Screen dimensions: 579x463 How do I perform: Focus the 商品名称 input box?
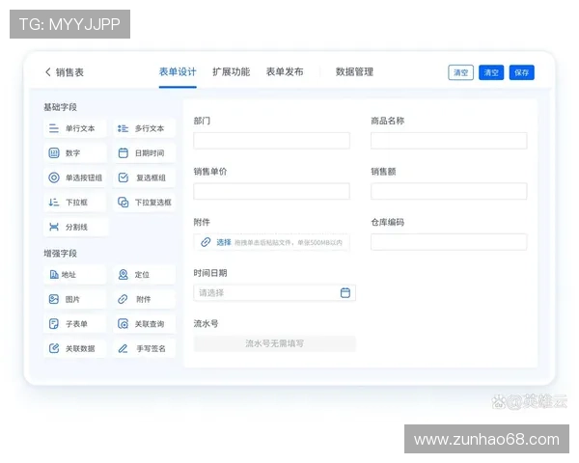(449, 141)
